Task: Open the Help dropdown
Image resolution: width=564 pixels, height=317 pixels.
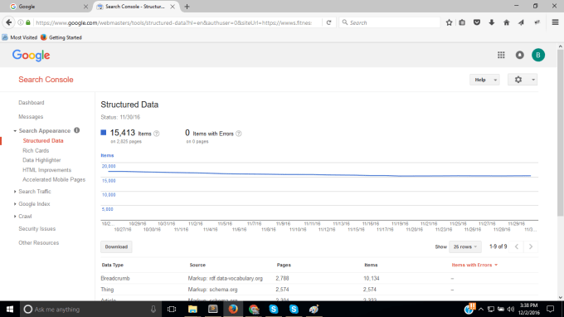Action: coord(484,80)
